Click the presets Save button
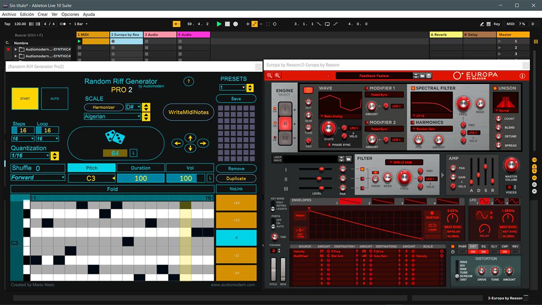The width and height of the screenshot is (542, 305). pos(236,99)
